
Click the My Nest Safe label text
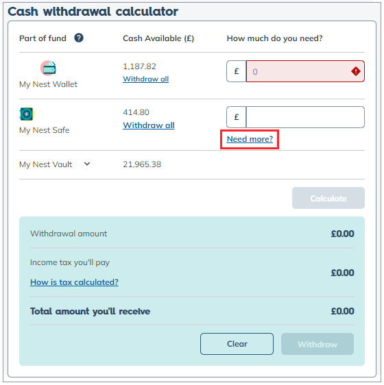[x=45, y=130]
